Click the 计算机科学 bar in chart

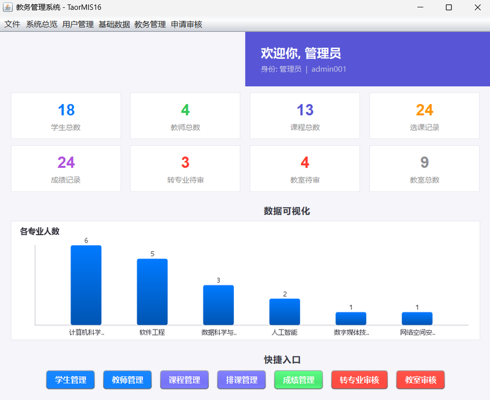(86, 285)
